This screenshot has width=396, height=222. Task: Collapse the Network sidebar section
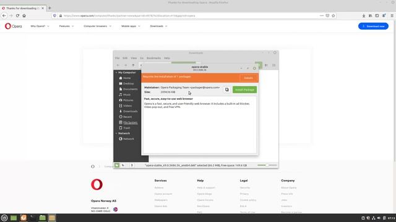[x=116, y=133]
